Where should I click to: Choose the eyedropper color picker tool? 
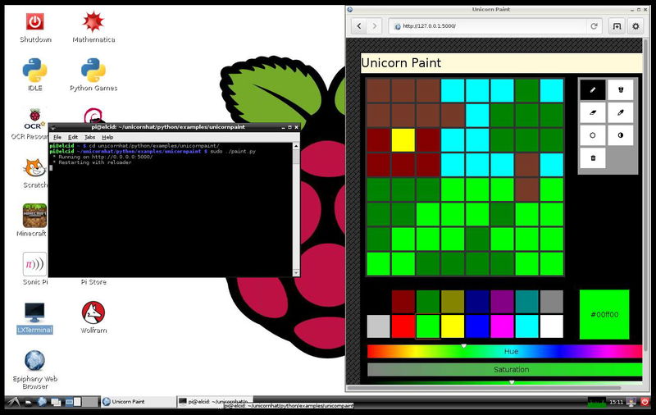(x=621, y=112)
